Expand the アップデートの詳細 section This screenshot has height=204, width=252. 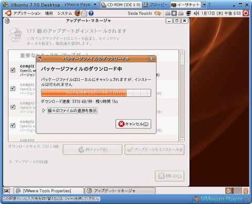point(28,161)
